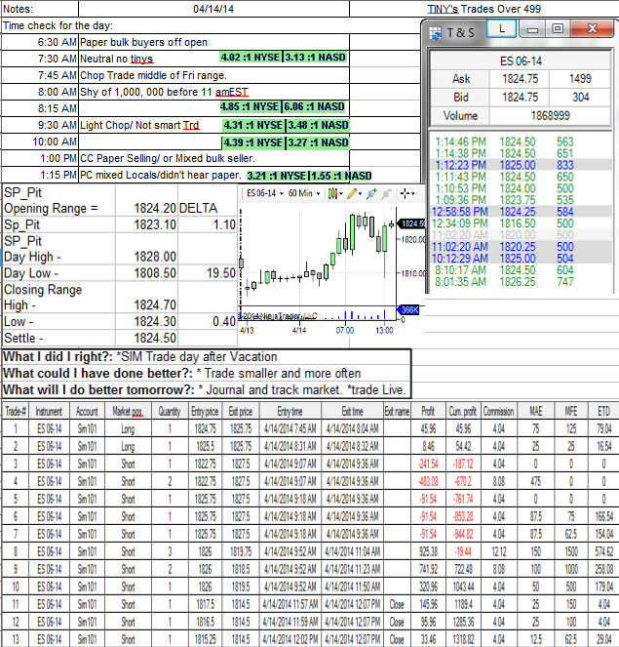The width and height of the screenshot is (619, 647).
Task: Select the crosshair cursor icon
Action: click(406, 193)
